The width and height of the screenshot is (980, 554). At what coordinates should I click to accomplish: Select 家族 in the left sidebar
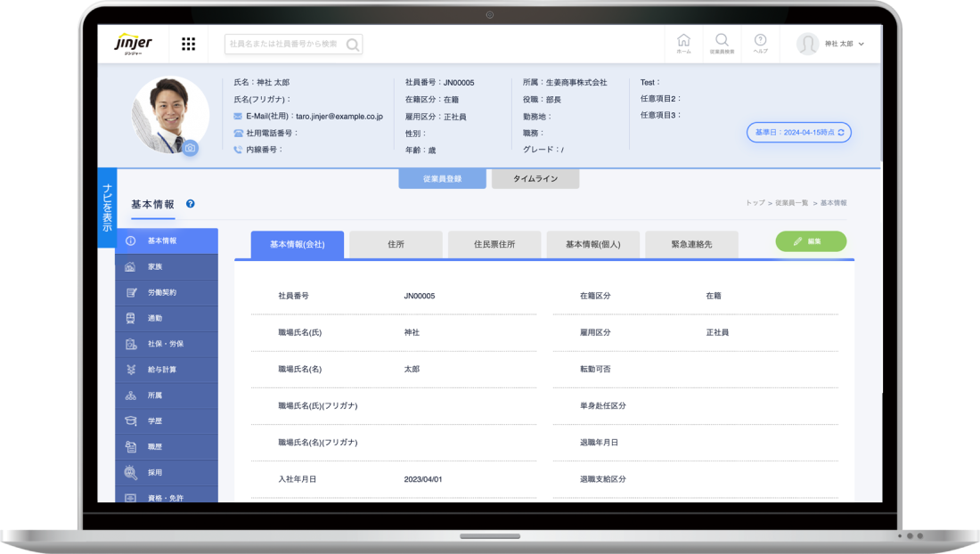[167, 266]
